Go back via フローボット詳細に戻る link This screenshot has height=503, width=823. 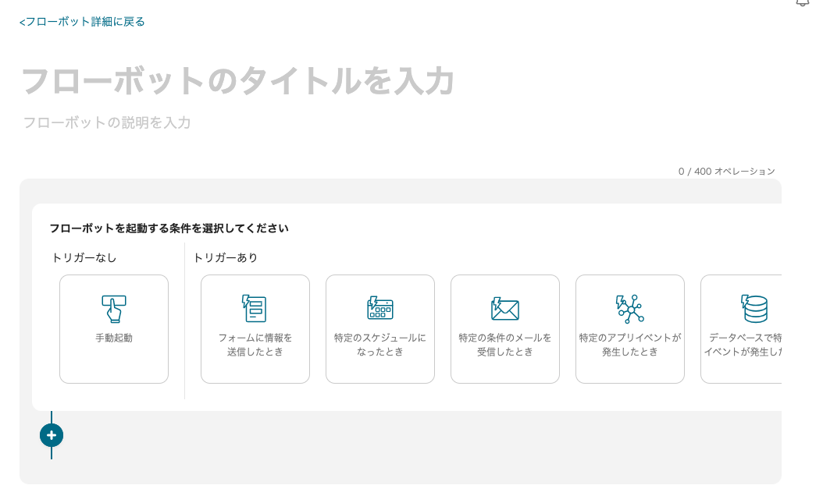coord(82,22)
